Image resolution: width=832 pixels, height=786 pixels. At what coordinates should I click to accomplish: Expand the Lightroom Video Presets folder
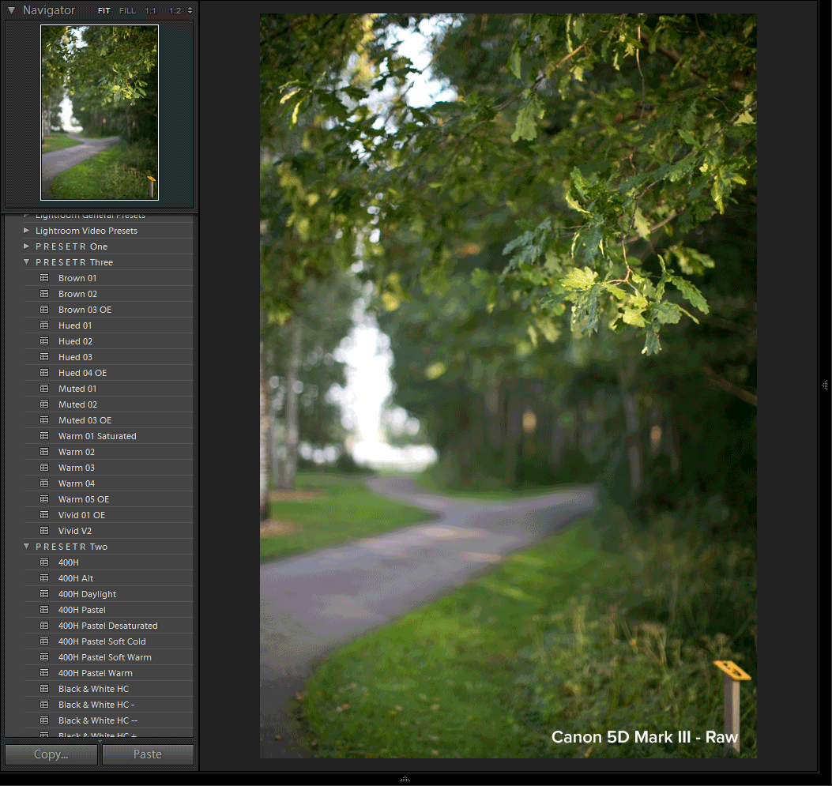(26, 230)
